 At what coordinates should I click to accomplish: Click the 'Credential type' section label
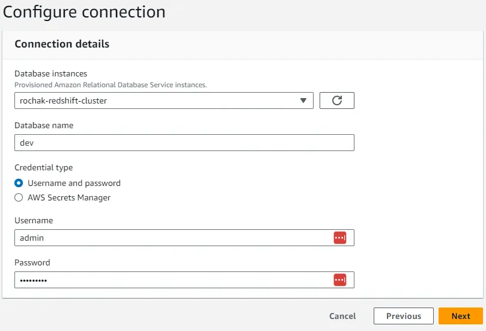pyautogui.click(x=44, y=168)
